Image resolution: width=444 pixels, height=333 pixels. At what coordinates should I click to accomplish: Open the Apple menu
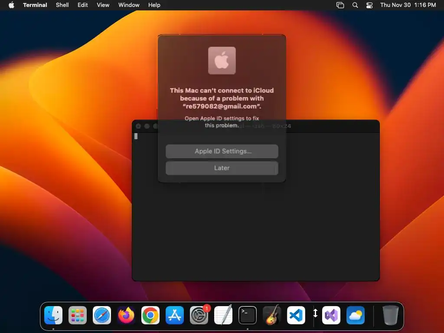pyautogui.click(x=11, y=5)
